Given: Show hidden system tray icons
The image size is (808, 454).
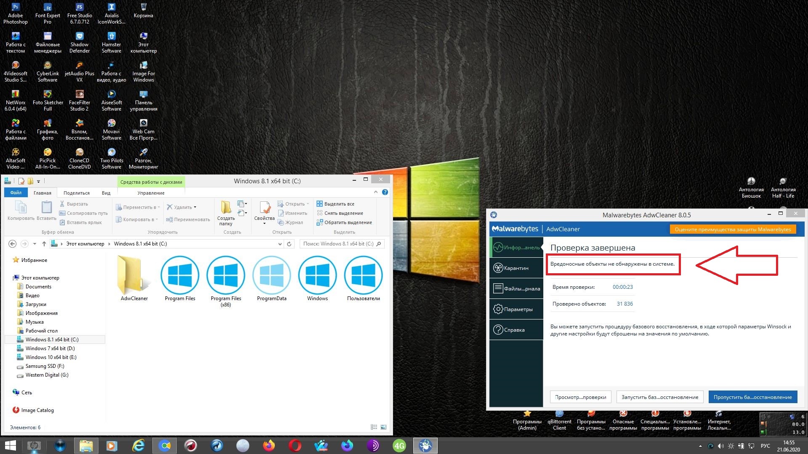Looking at the screenshot, I should [700, 446].
